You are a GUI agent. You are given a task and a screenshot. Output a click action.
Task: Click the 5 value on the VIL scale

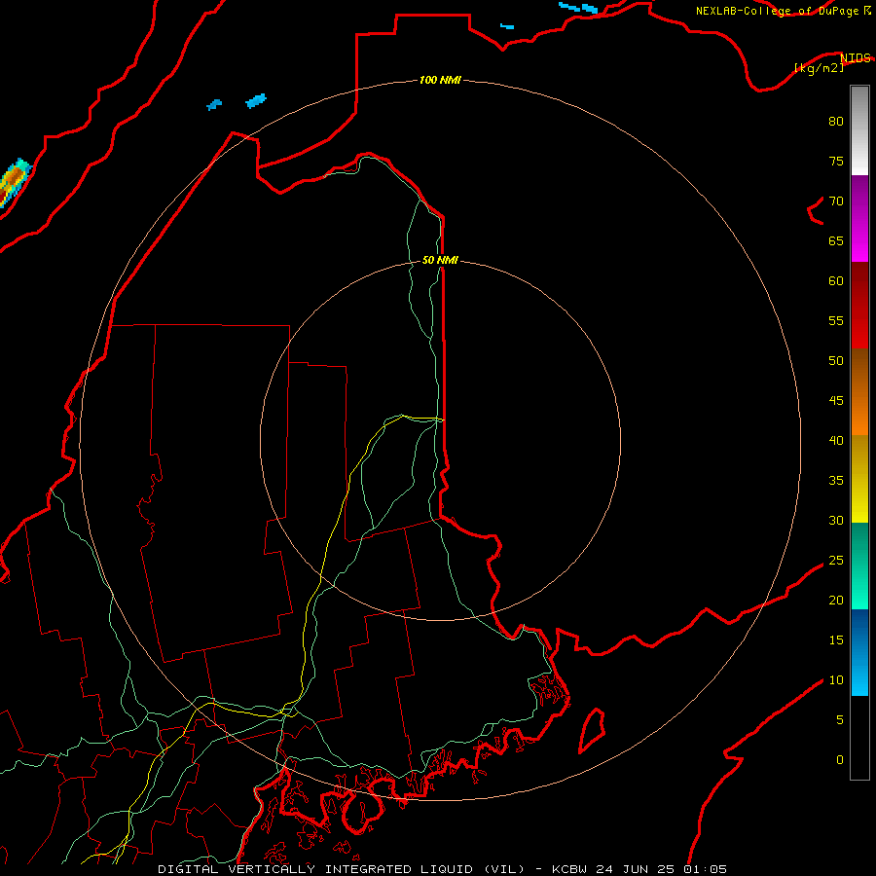pos(840,720)
